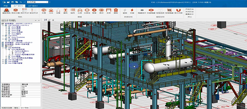This screenshot has width=247, height=109.
Task: Select the 布管 pipe routing tool
Action: coord(43,11)
